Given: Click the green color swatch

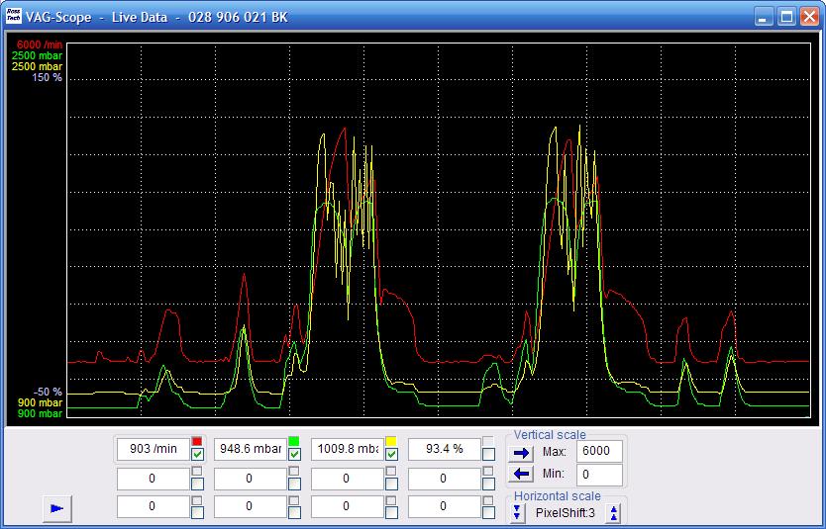Looking at the screenshot, I should [294, 441].
